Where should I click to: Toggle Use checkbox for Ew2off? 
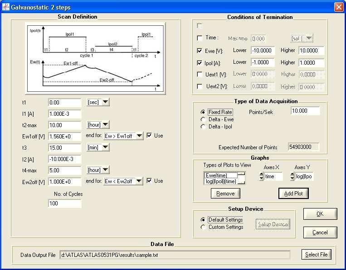coord(149,180)
